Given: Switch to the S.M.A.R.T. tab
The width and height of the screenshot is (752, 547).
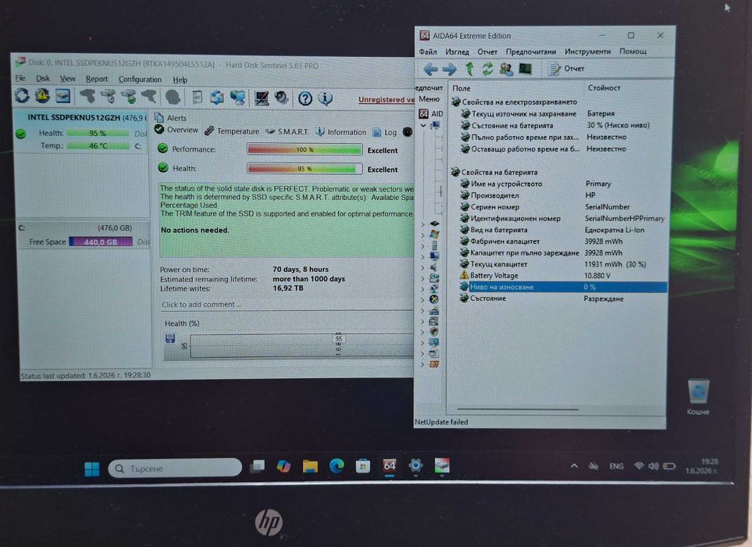Looking at the screenshot, I should [x=287, y=131].
